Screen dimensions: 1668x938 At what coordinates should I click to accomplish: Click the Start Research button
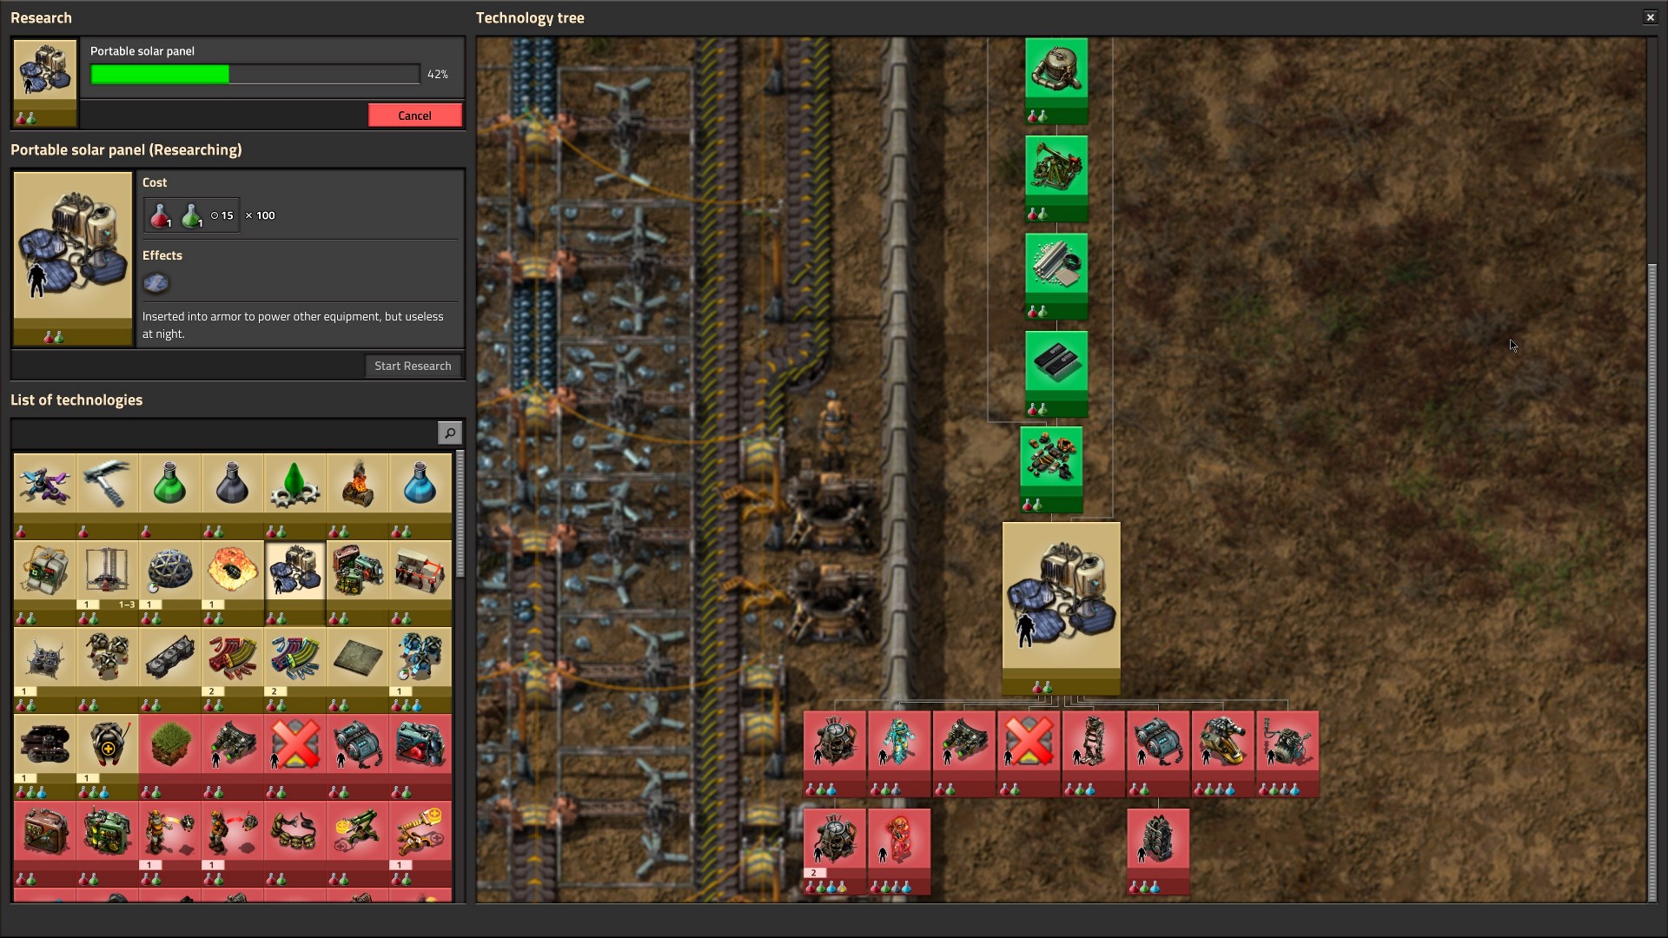(x=413, y=366)
